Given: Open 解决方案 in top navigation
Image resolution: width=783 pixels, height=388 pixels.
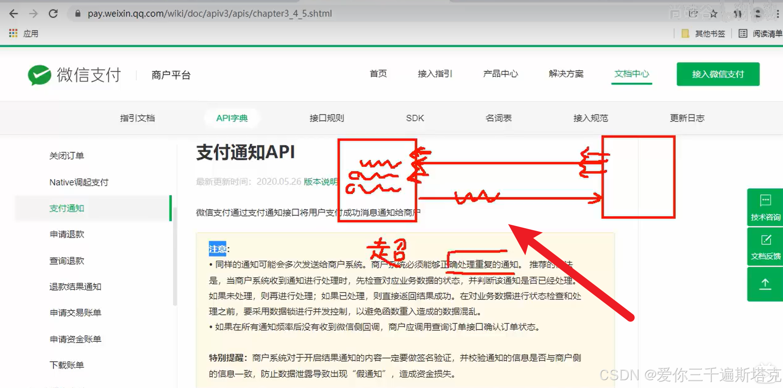Looking at the screenshot, I should pos(566,74).
